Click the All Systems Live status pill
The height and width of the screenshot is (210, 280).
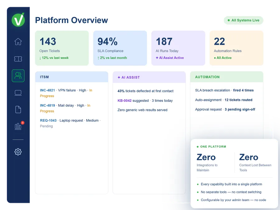244,20
